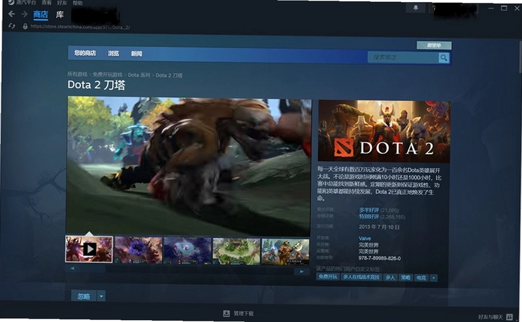Open the 帮助 menu

click(78, 3)
